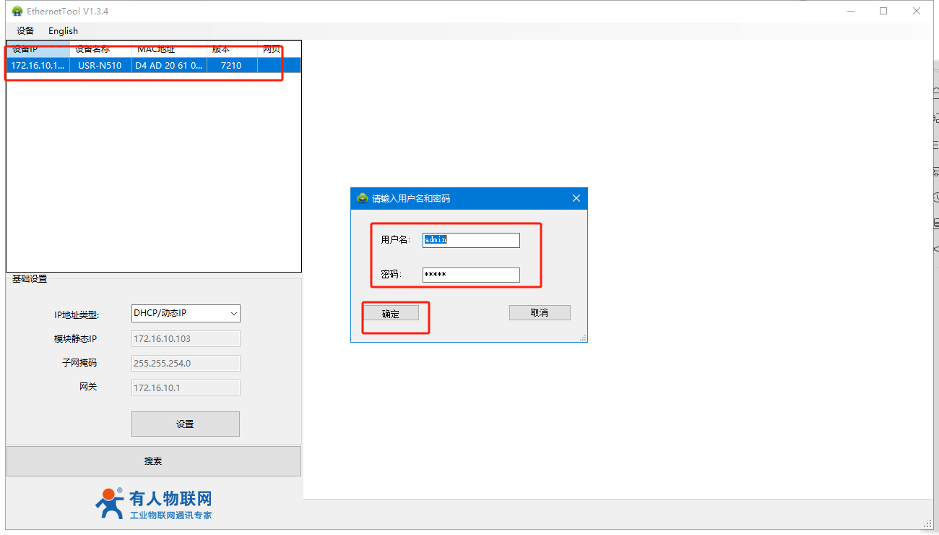The image size is (939, 535).
Task: Sort by the MAC地址 column header
Action: (170, 50)
